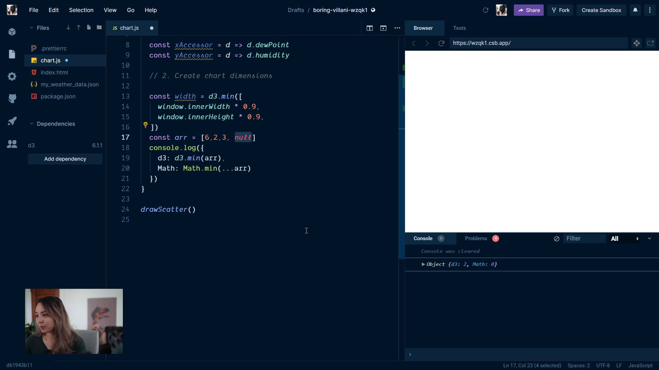Image resolution: width=659 pixels, height=370 pixels.
Task: Open the Live collaboration panel
Action: [12, 145]
